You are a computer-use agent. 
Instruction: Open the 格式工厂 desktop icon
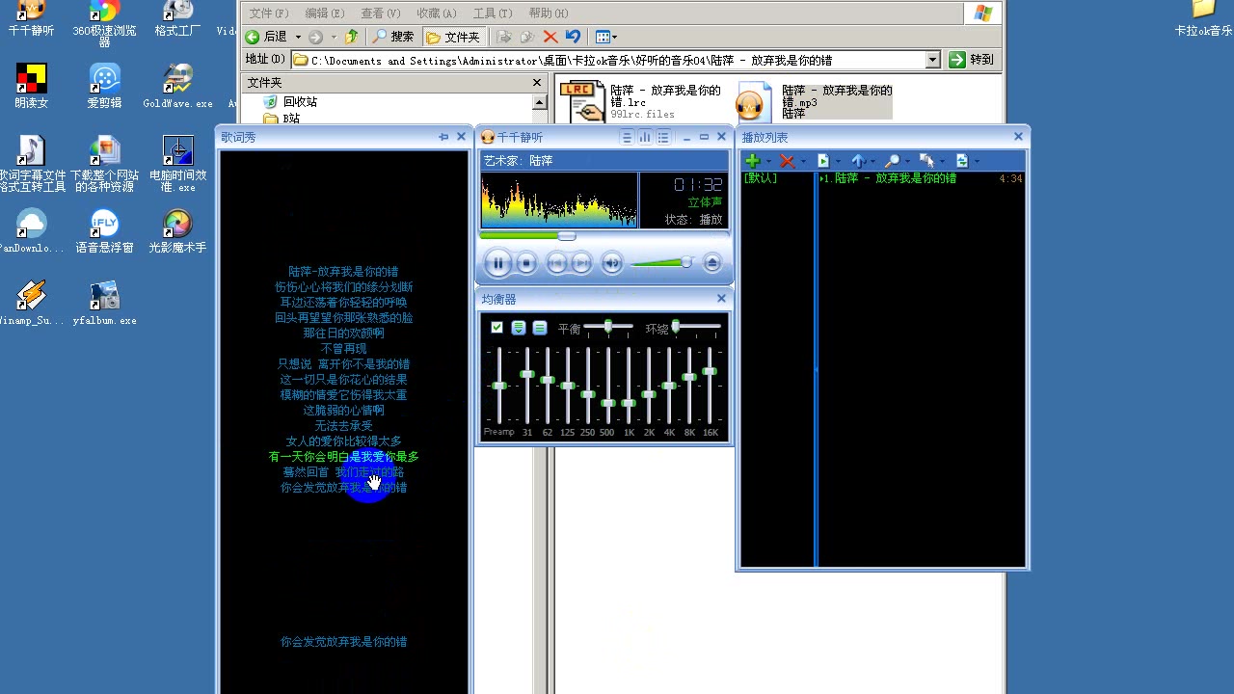point(177,19)
